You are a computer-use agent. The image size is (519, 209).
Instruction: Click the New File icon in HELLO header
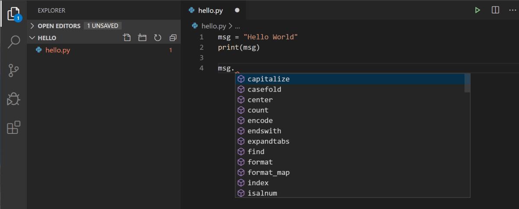127,38
